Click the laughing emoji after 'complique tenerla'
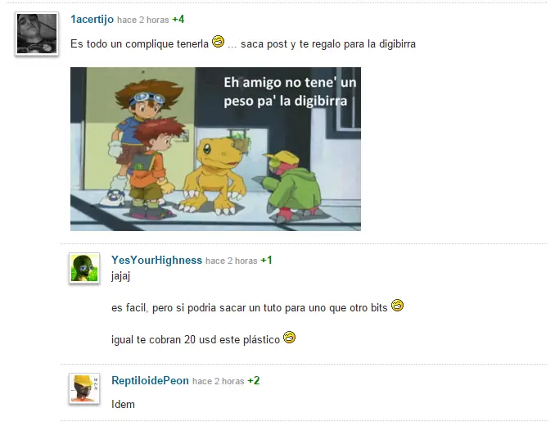 pyautogui.click(x=218, y=42)
